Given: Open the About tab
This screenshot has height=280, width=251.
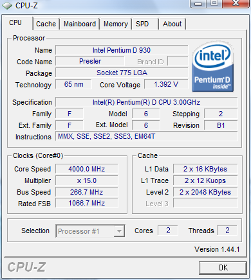Looking at the screenshot, I should [172, 24].
